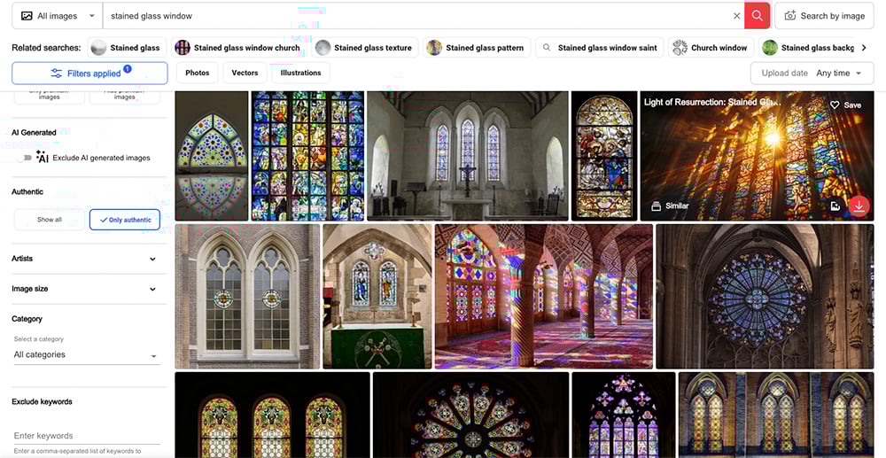
Task: Click the Category section heading
Action: 27,319
